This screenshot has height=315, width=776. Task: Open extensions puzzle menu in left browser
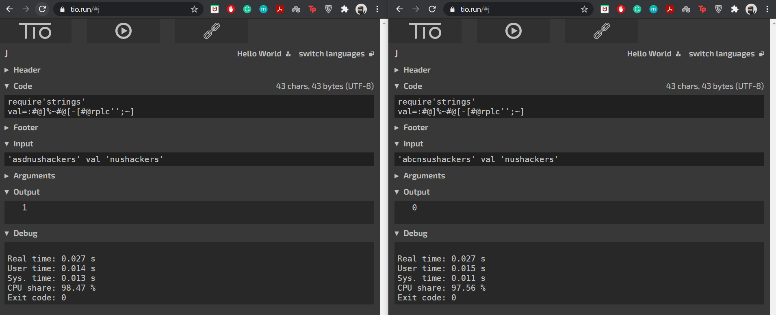point(345,9)
